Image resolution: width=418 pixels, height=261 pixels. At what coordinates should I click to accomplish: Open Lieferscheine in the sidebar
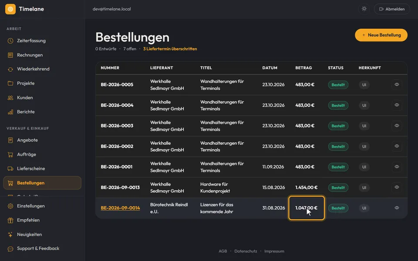[x=42, y=169]
